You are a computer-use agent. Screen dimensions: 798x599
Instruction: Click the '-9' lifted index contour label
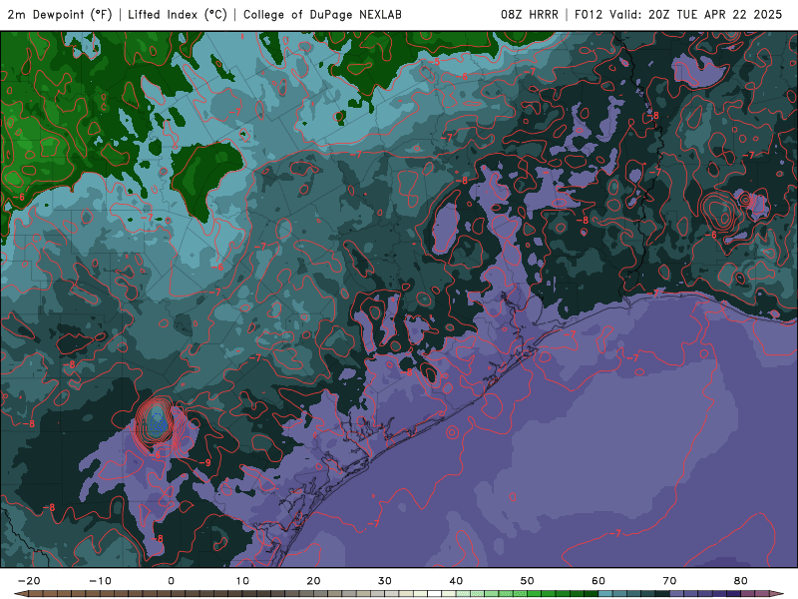pyautogui.click(x=204, y=462)
